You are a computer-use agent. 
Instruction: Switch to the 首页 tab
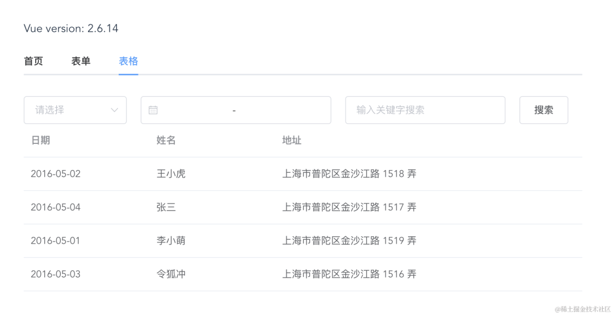(33, 61)
